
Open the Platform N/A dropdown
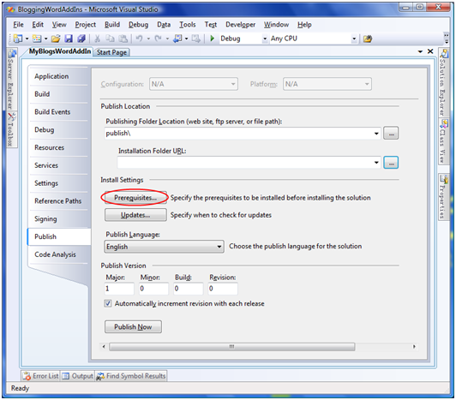[x=327, y=84]
